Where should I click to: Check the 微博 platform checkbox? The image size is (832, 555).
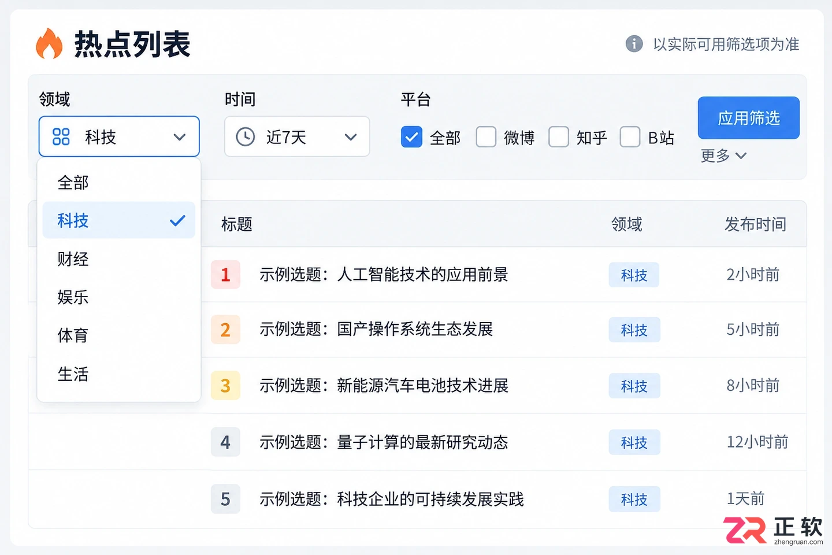(486, 137)
